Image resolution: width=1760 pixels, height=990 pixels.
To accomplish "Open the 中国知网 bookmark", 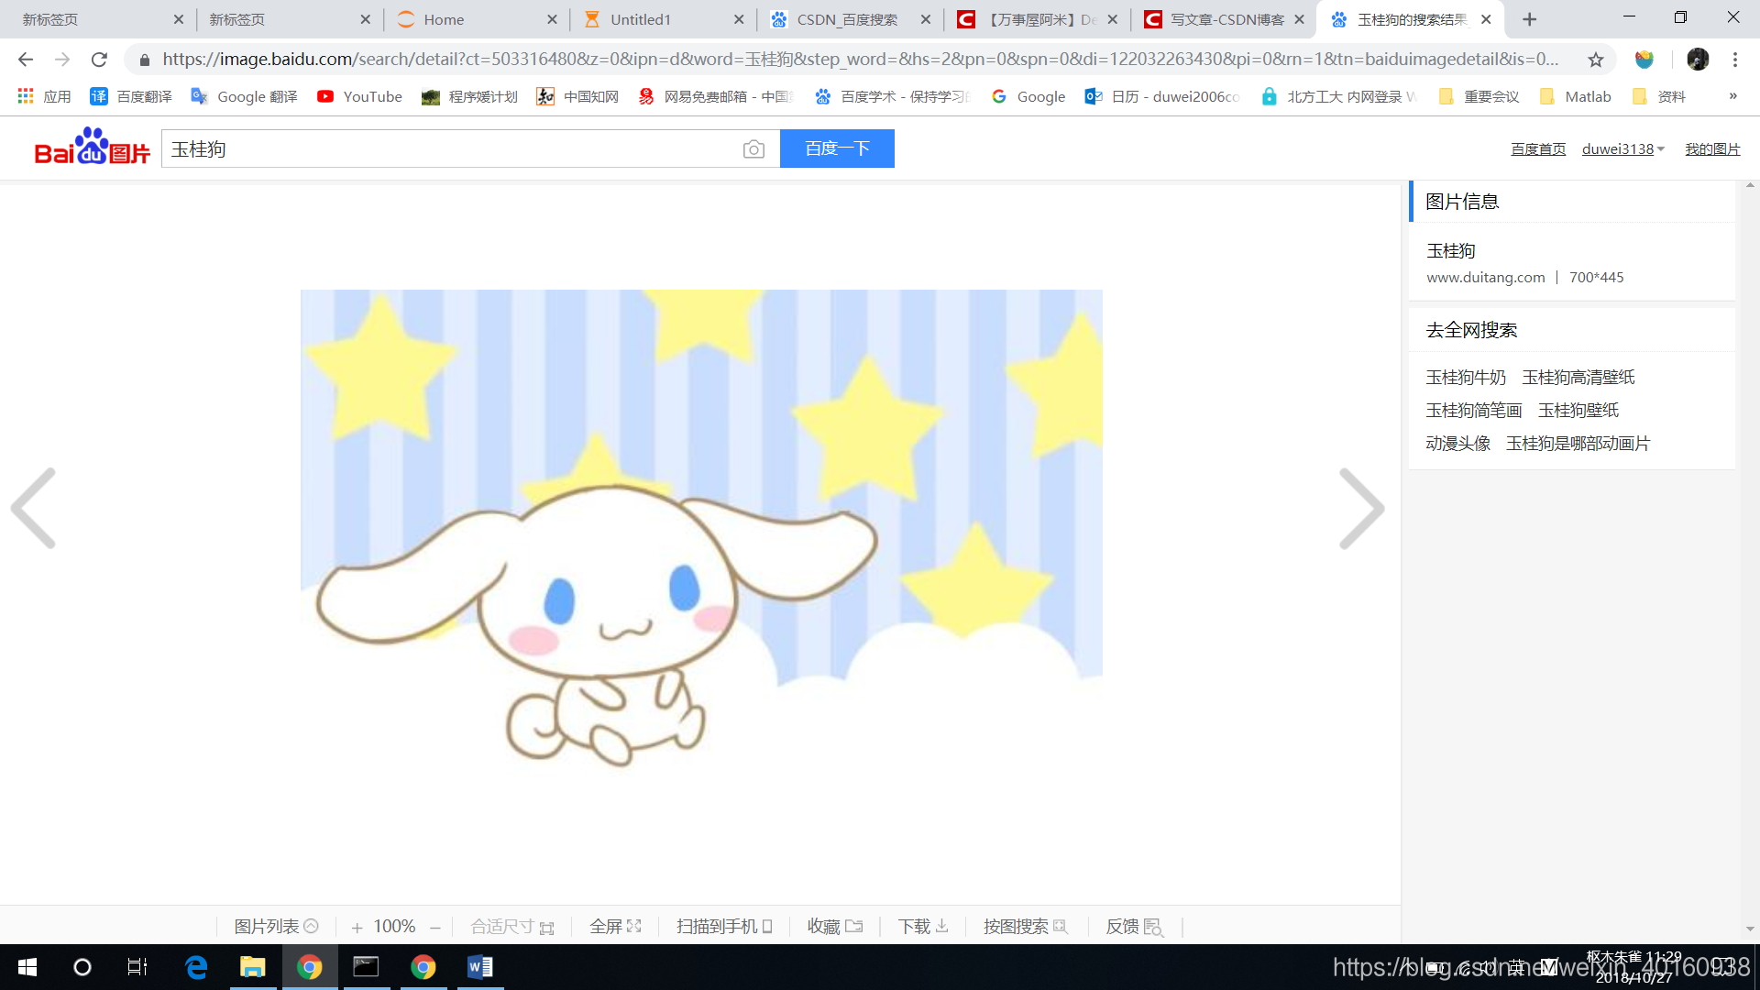I will coord(577,96).
